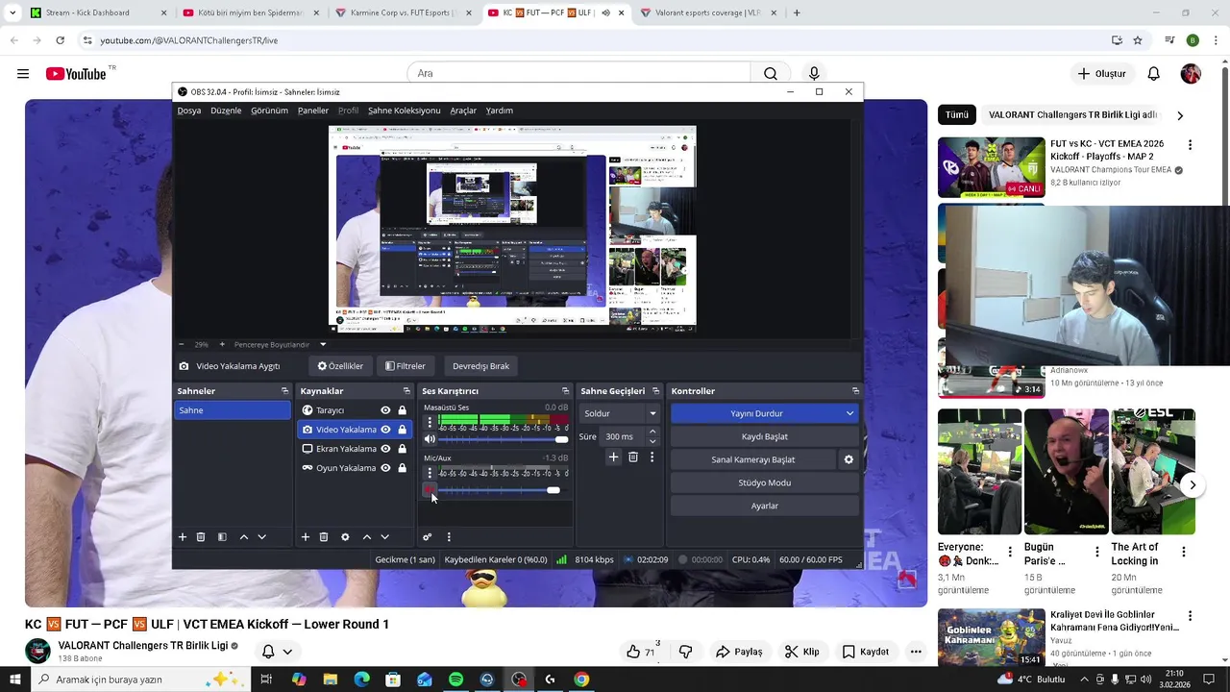
Task: Click the YouTube search field
Action: click(x=579, y=73)
